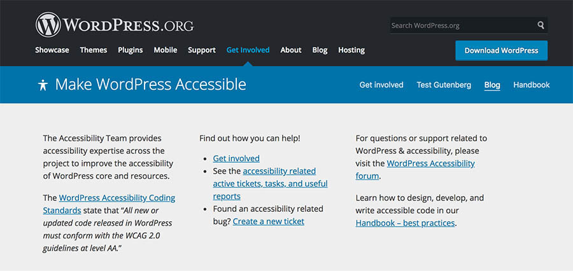573x271 pixels.
Task: Open Showcase in the top navigation
Action: [x=52, y=50]
